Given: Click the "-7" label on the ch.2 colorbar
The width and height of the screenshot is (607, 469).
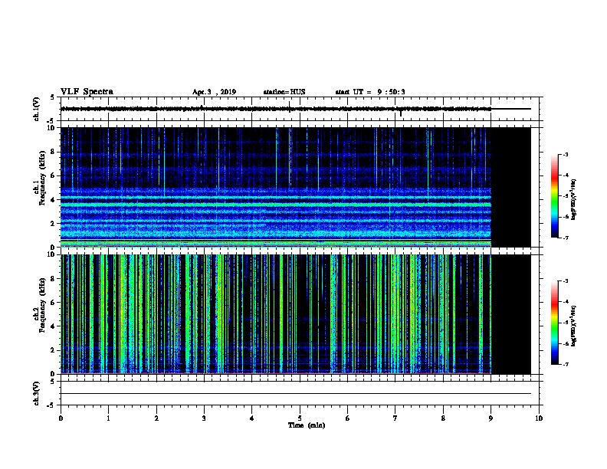Looking at the screenshot, I should 565,364.
